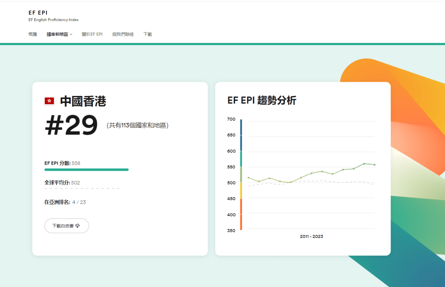
Task: Open the 關於EF EPI menu item
Action: (x=92, y=34)
